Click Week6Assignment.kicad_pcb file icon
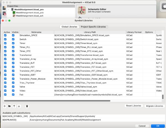 point(14,13)
